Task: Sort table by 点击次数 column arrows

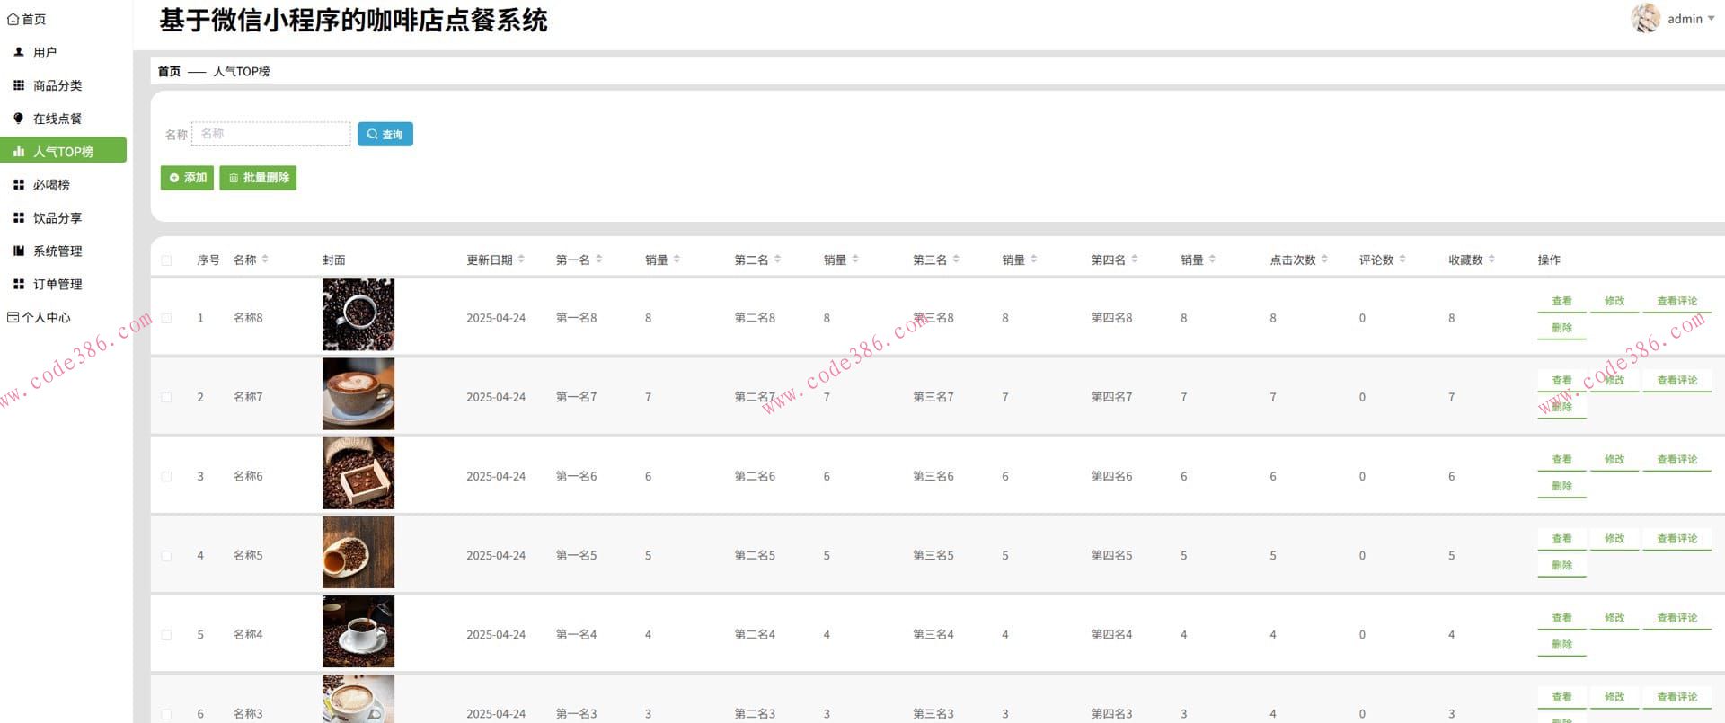Action: click(1324, 260)
